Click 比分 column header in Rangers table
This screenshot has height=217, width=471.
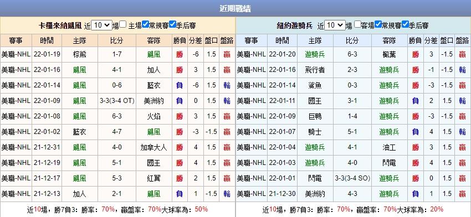tap(352, 40)
